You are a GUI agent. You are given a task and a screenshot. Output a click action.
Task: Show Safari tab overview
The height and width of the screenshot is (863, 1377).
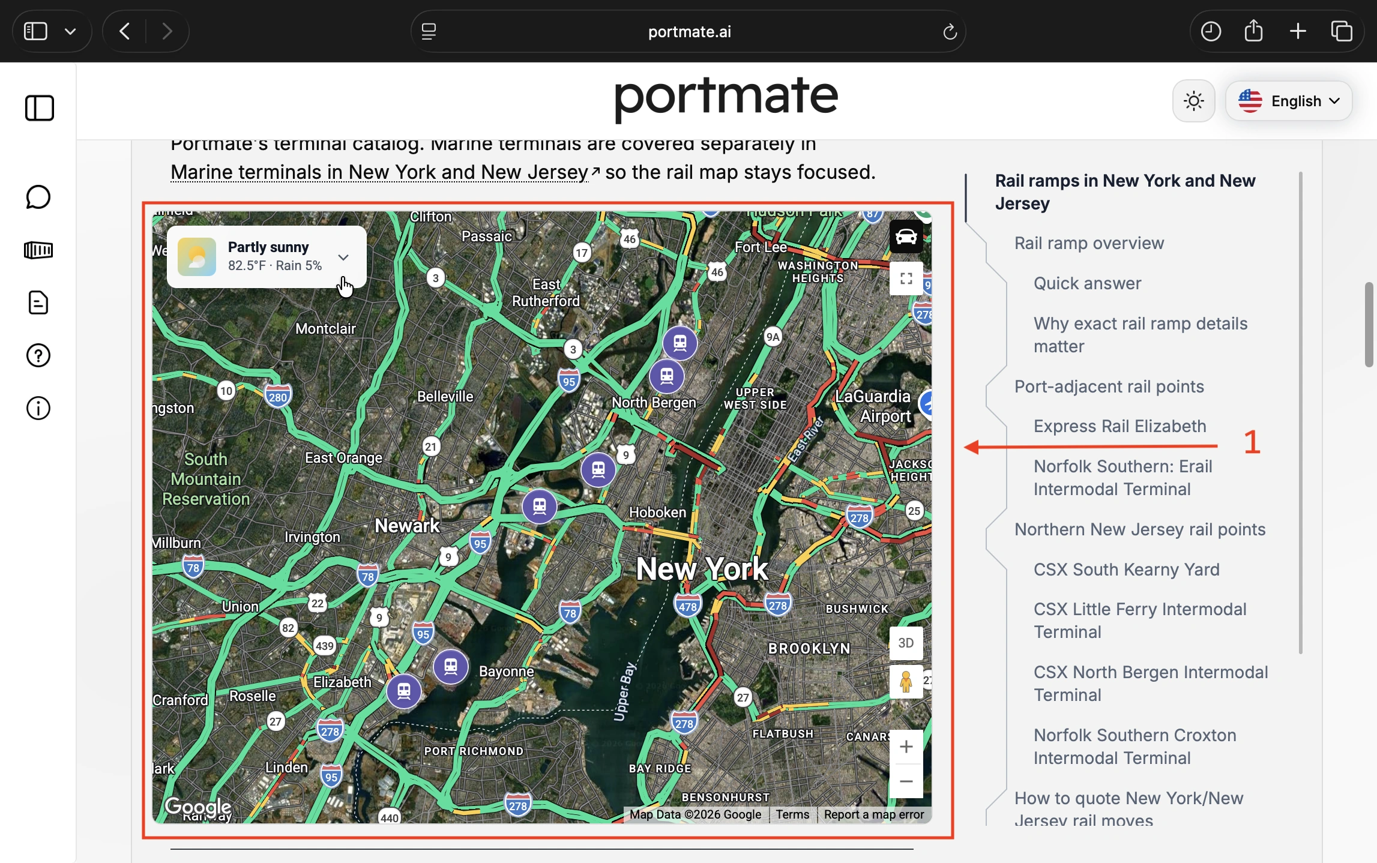point(1342,31)
